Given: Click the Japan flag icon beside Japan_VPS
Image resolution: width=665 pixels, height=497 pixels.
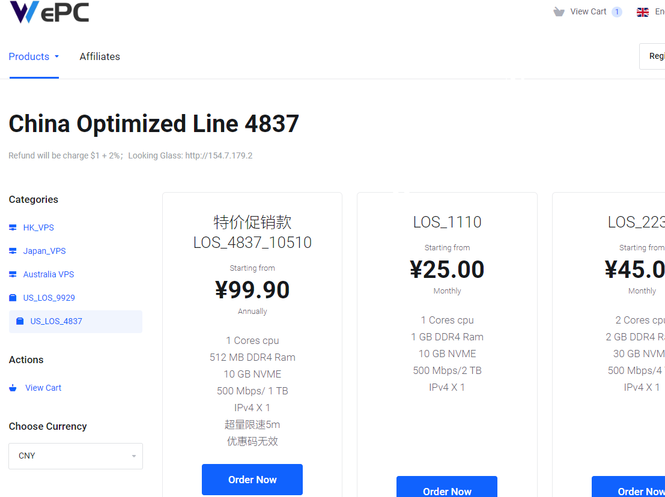Looking at the screenshot, I should pyautogui.click(x=13, y=250).
